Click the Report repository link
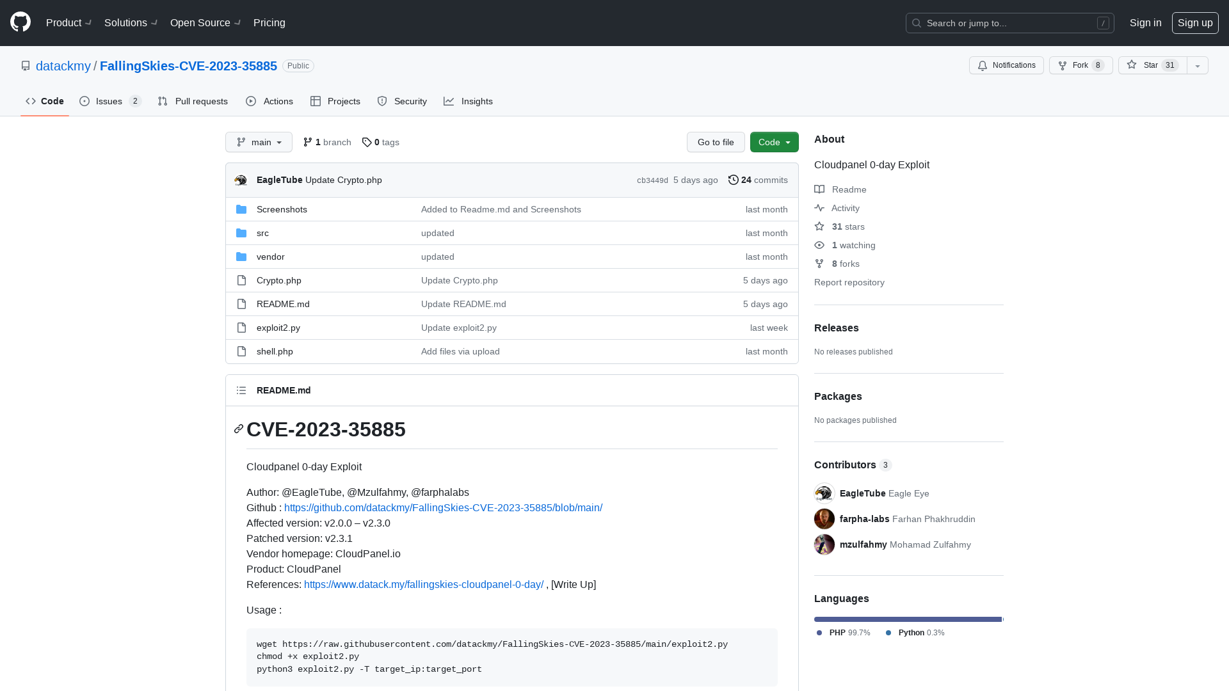The width and height of the screenshot is (1229, 691). tap(849, 282)
